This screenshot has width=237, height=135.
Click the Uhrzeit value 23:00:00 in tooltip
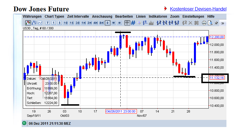(x=51, y=83)
